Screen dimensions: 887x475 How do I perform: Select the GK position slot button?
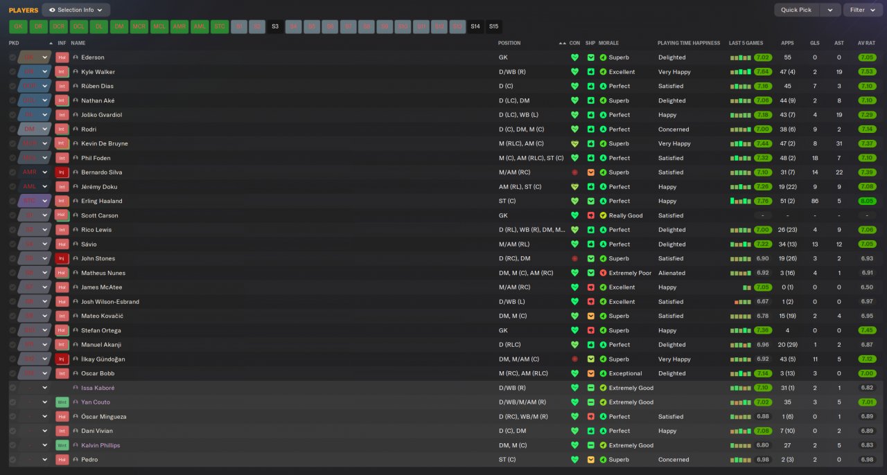pos(18,27)
